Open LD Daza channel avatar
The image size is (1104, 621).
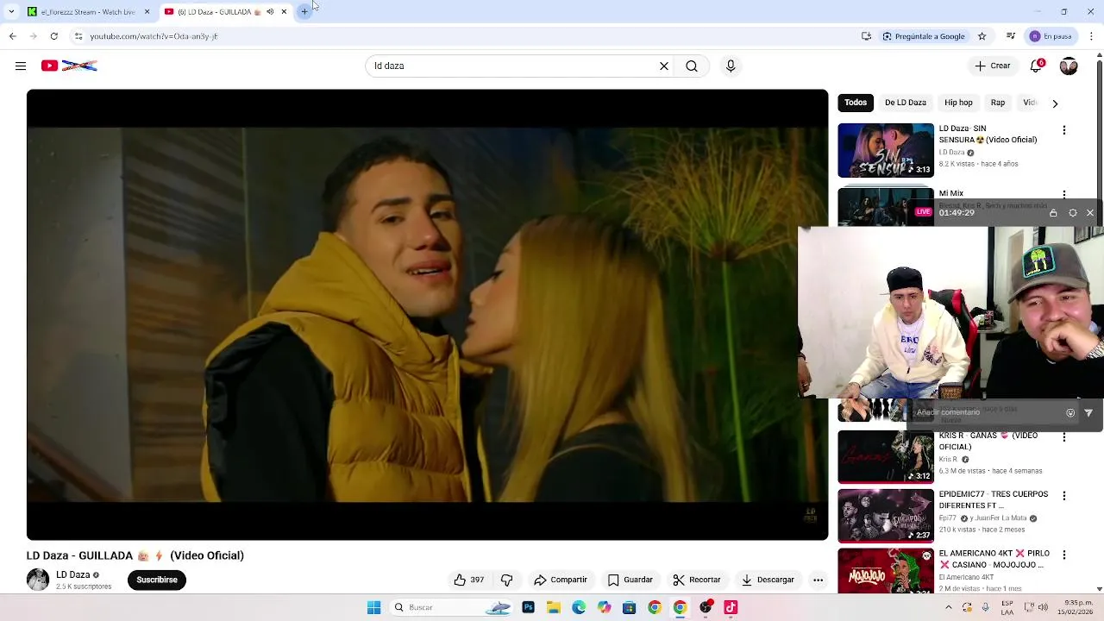(x=38, y=580)
